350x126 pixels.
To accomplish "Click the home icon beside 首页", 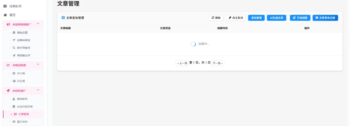I will pyautogui.click(x=5, y=15).
